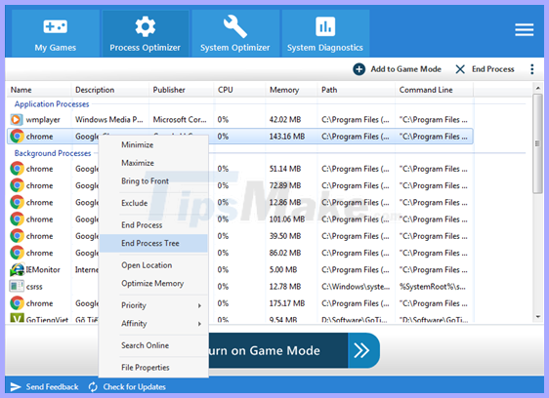Click the Send Feedback link
This screenshot has width=549, height=398.
coord(52,387)
